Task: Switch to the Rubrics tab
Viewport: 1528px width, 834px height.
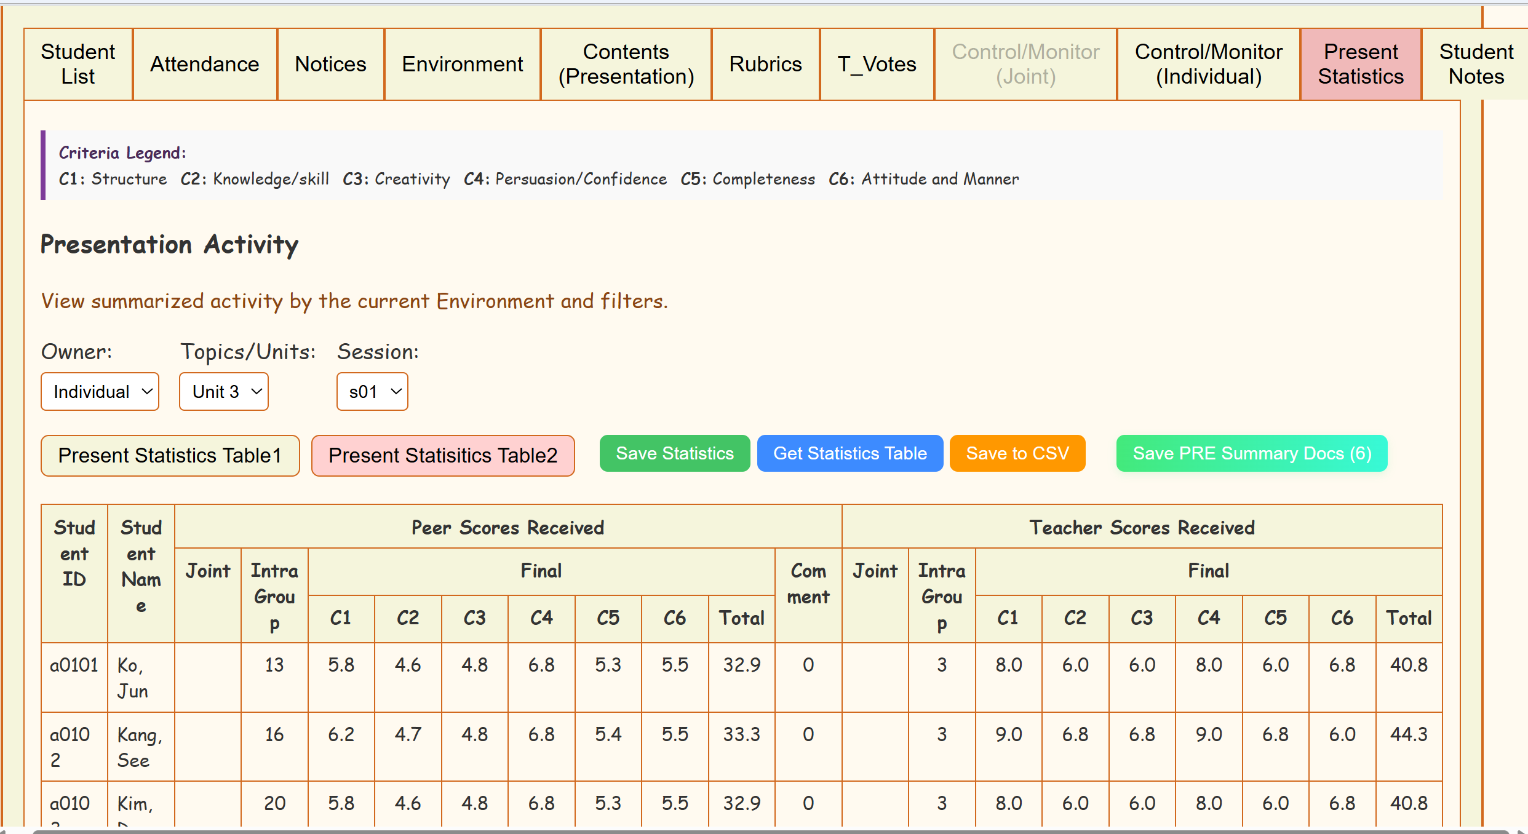Action: point(765,64)
